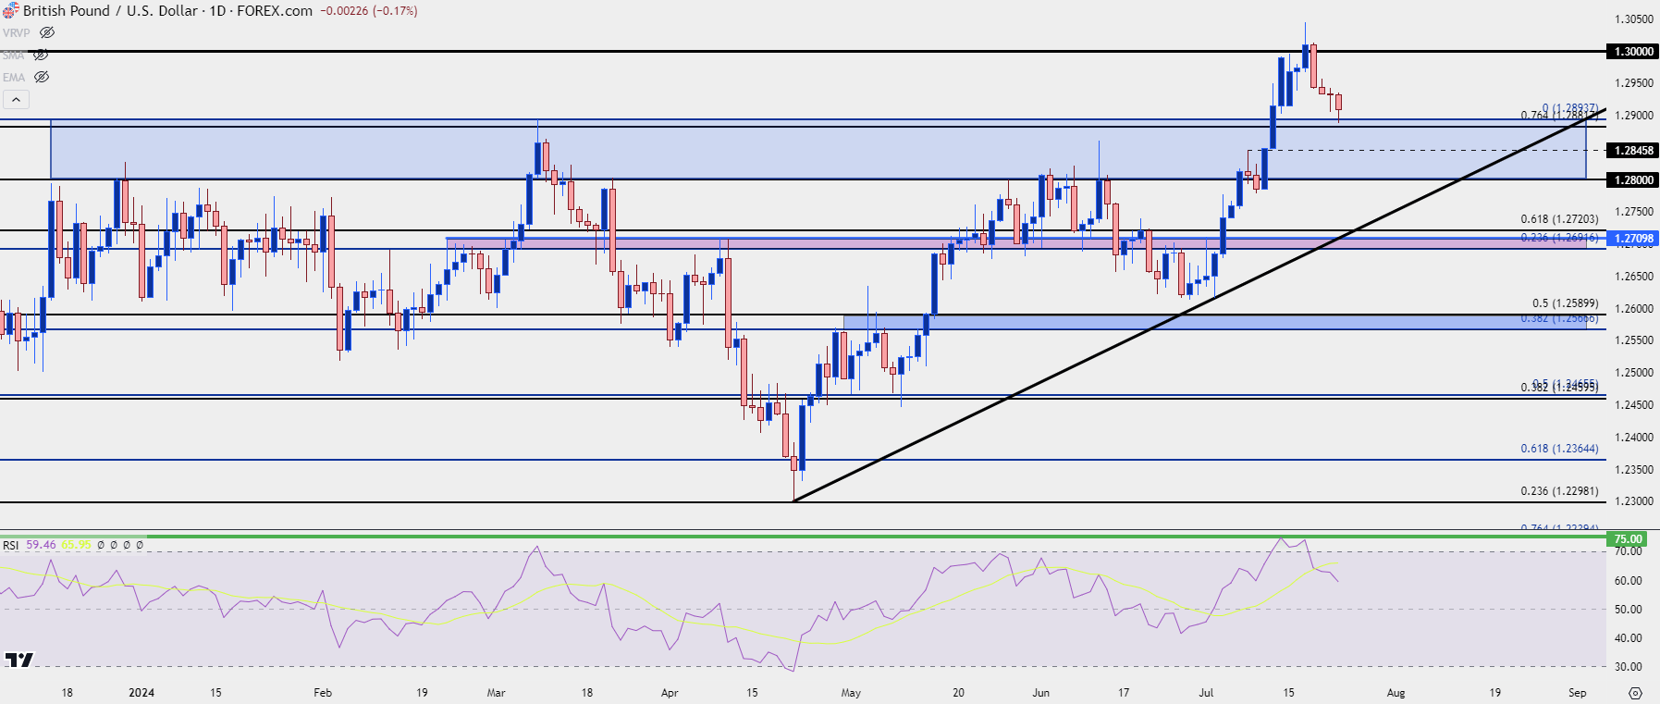Click the green 75.00 RSI level label
This screenshot has width=1660, height=704.
click(x=1628, y=539)
